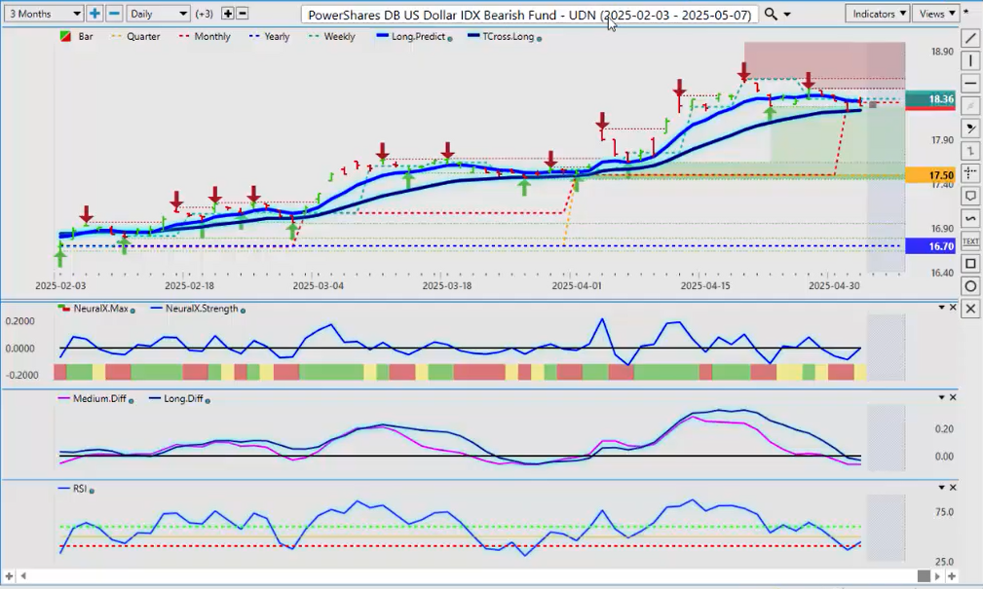
Task: Open the Views dropdown menu
Action: point(936,14)
